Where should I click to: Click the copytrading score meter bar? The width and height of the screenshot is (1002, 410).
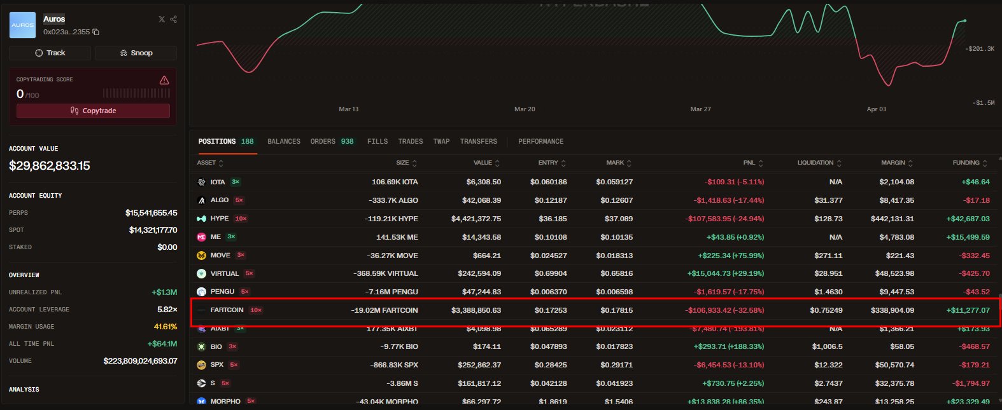tap(136, 93)
